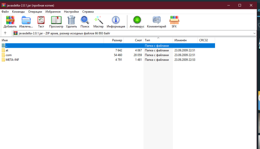
Task: Click the Удалить trash can icon
Action: click(71, 20)
